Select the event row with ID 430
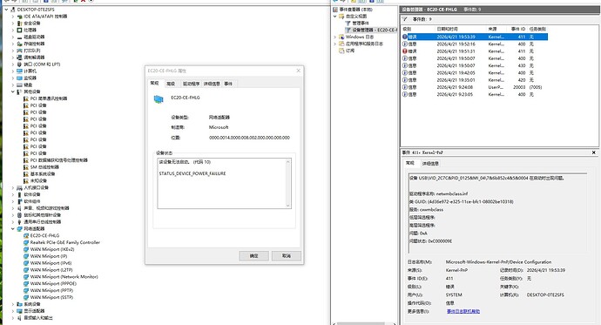The height and width of the screenshot is (325, 601). click(475, 65)
